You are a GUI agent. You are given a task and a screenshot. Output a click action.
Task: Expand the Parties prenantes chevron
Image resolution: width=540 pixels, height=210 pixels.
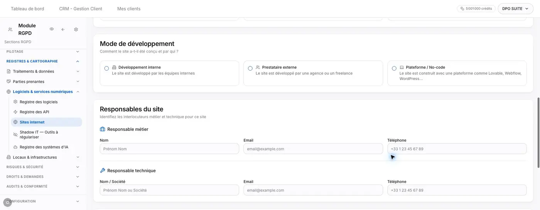pyautogui.click(x=78, y=81)
